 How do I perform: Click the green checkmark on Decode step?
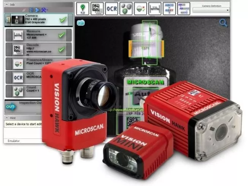tap(62, 49)
